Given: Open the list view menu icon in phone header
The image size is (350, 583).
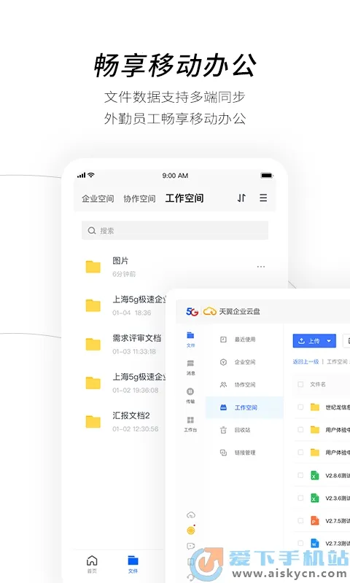Looking at the screenshot, I should point(263,197).
